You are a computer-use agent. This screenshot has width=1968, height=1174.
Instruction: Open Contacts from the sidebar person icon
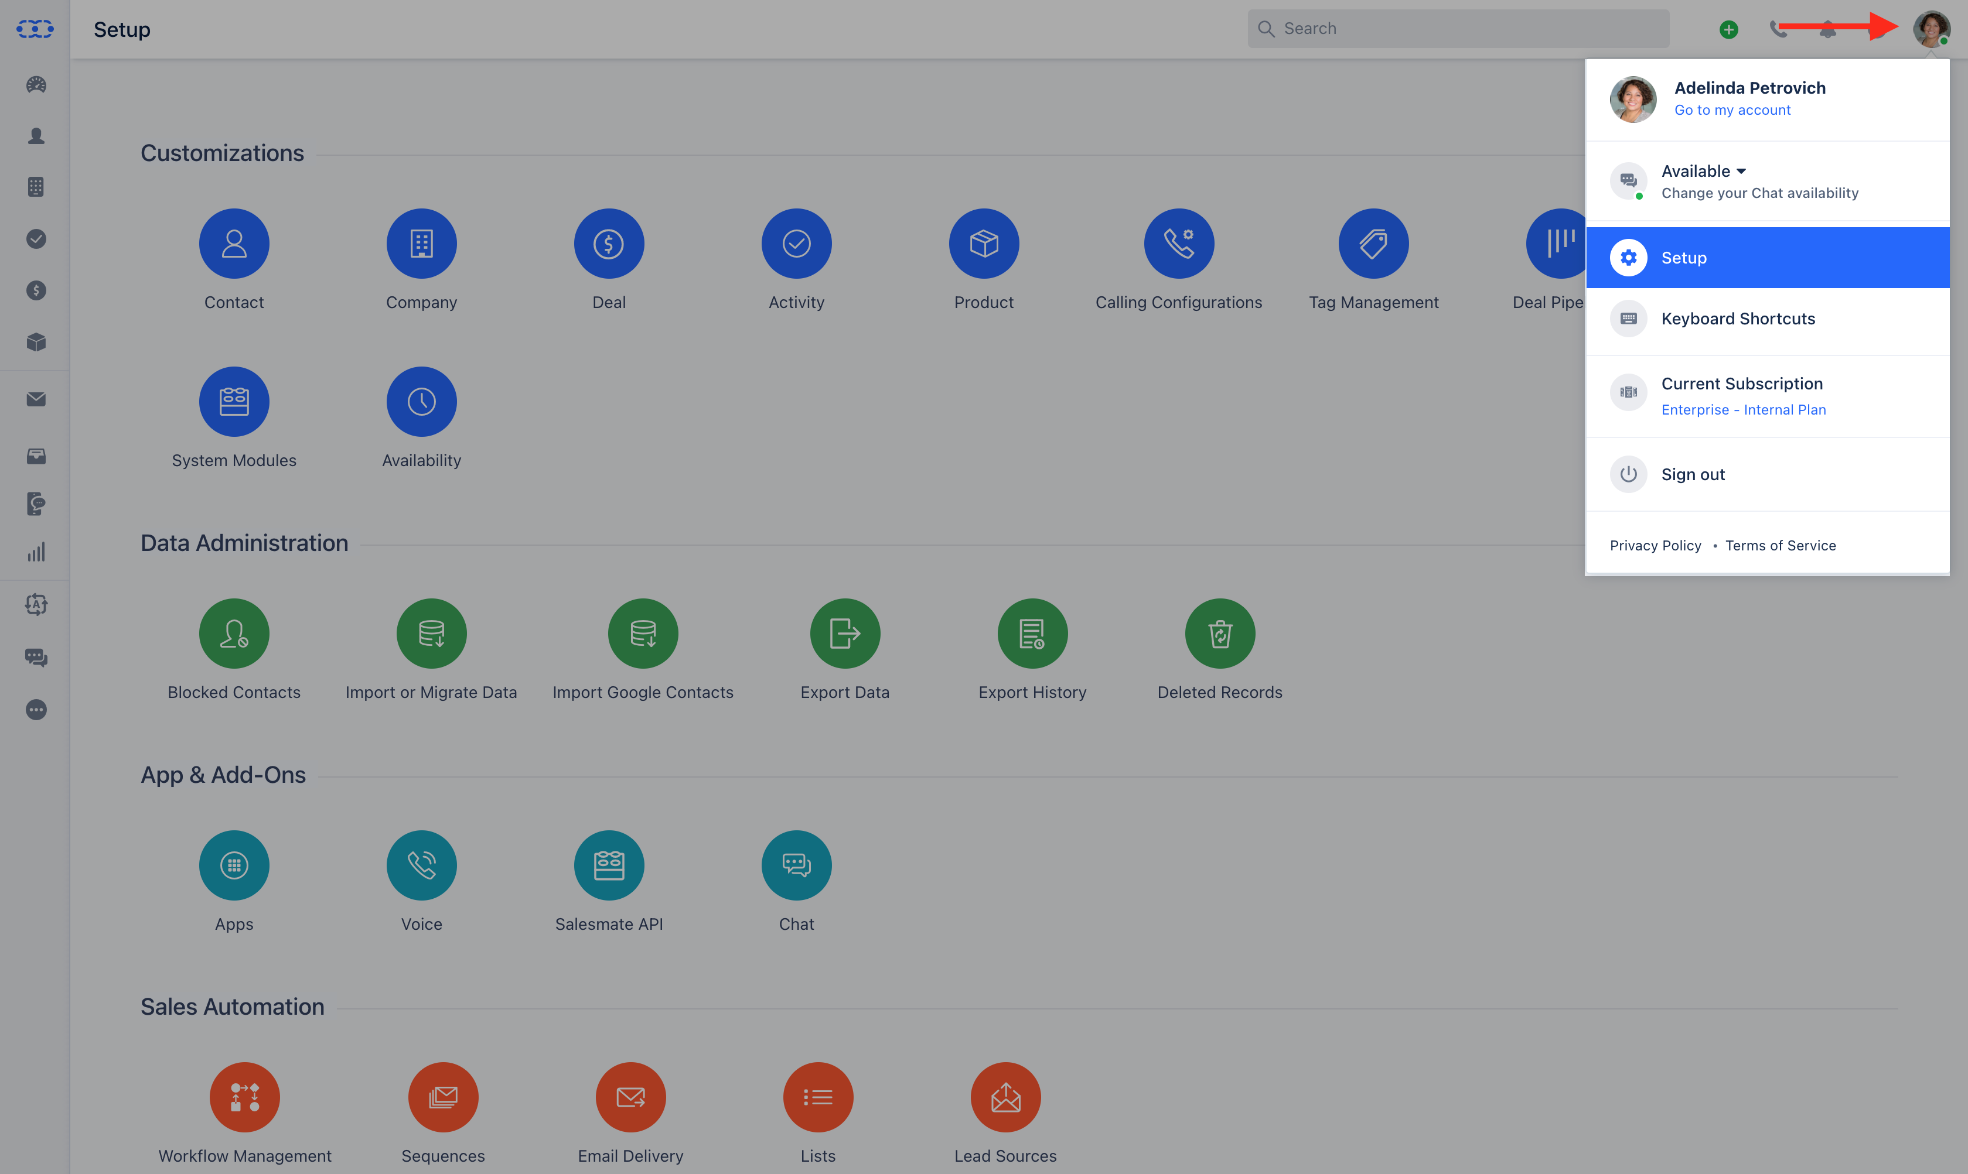[36, 136]
